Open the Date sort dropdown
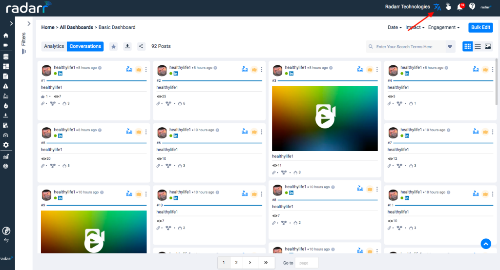The height and width of the screenshot is (270, 500). tap(395, 27)
